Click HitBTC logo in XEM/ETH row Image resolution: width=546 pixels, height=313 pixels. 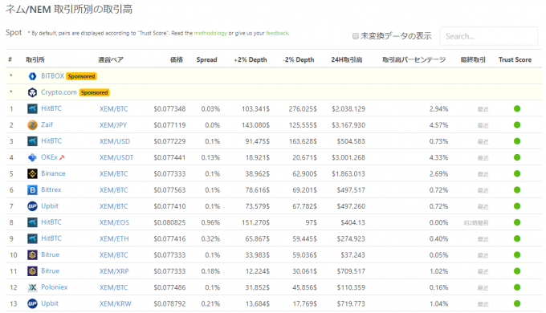tap(32, 238)
